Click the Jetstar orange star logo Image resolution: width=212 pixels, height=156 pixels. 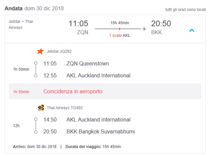tap(40, 51)
